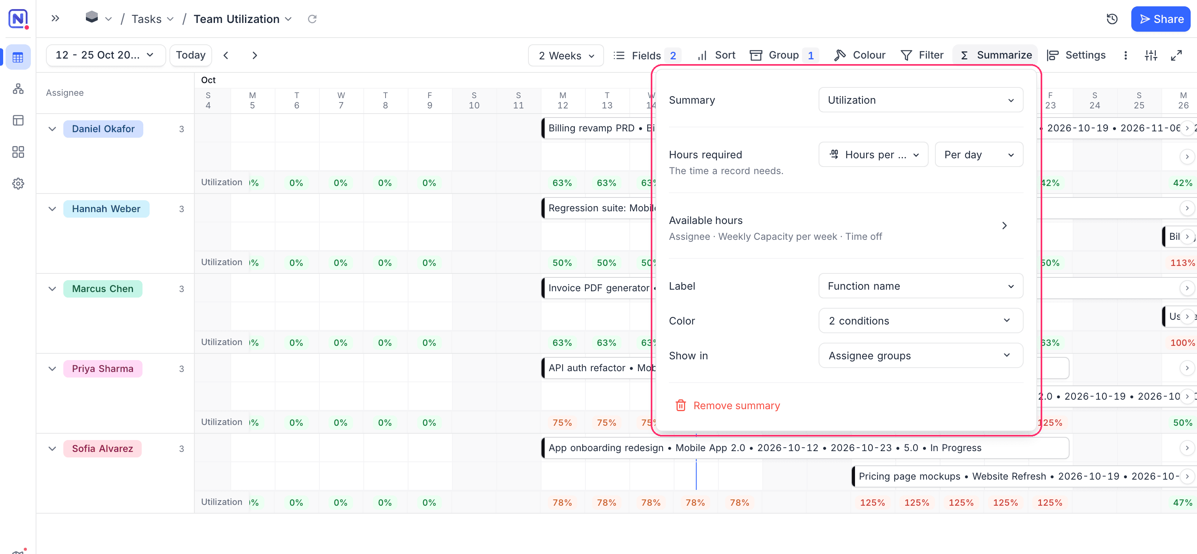The height and width of the screenshot is (554, 1197).
Task: Open the apps grid icon in sidebar
Action: [18, 152]
